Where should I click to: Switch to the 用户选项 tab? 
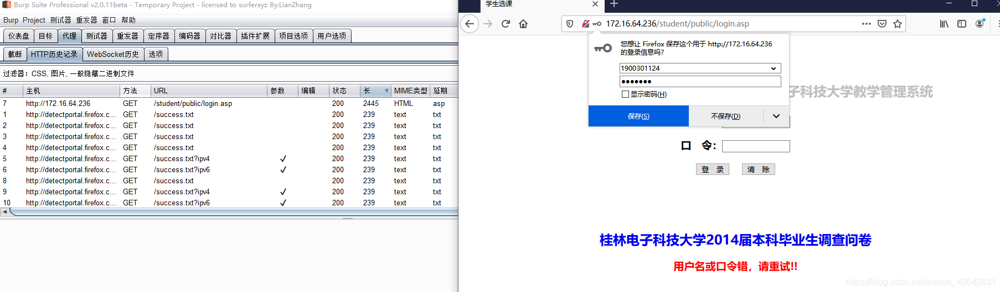pos(332,36)
